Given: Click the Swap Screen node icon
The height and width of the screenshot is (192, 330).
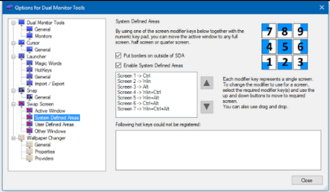Looking at the screenshot, I should click(x=22, y=104).
